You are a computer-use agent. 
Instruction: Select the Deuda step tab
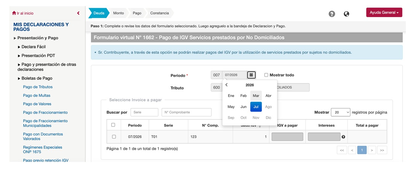99,13
